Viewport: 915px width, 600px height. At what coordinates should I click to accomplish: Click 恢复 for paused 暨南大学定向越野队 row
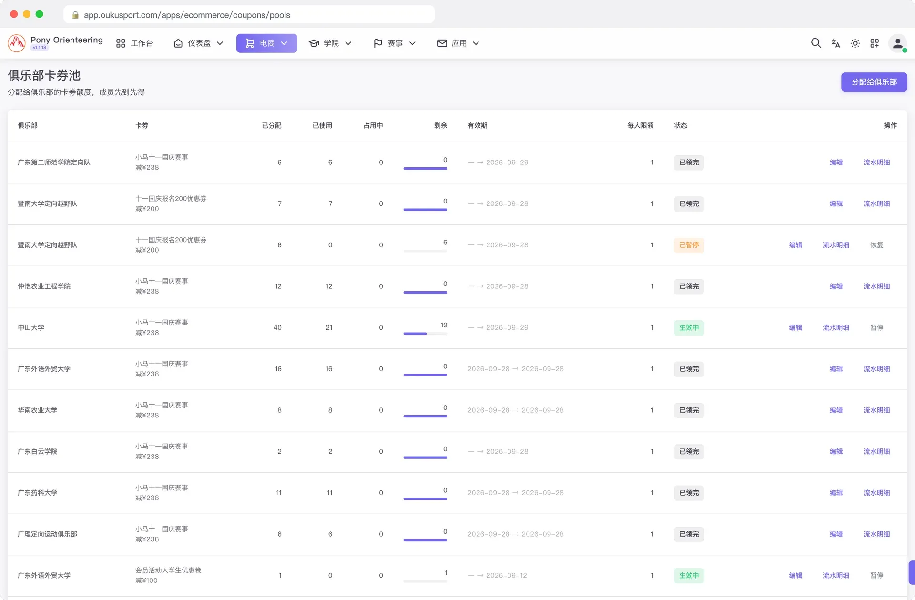coord(876,245)
